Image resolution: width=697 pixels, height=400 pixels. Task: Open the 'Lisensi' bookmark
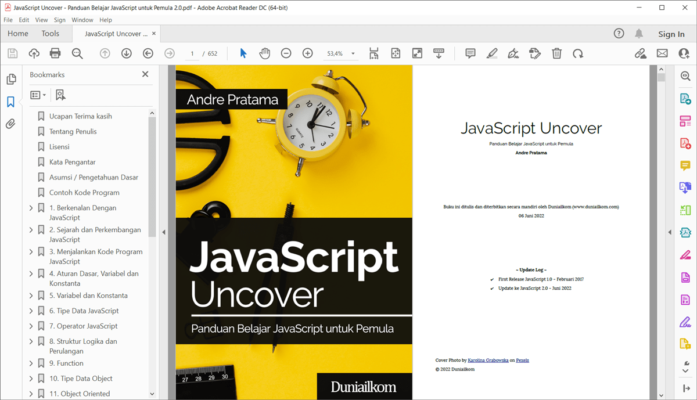click(x=59, y=147)
